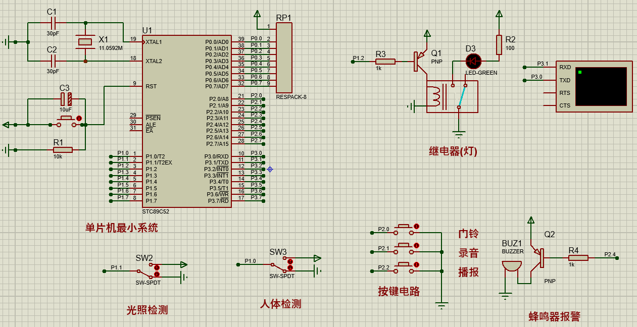The image size is (637, 327).
Task: Activate the P2.1 record push button
Action: click(x=404, y=248)
